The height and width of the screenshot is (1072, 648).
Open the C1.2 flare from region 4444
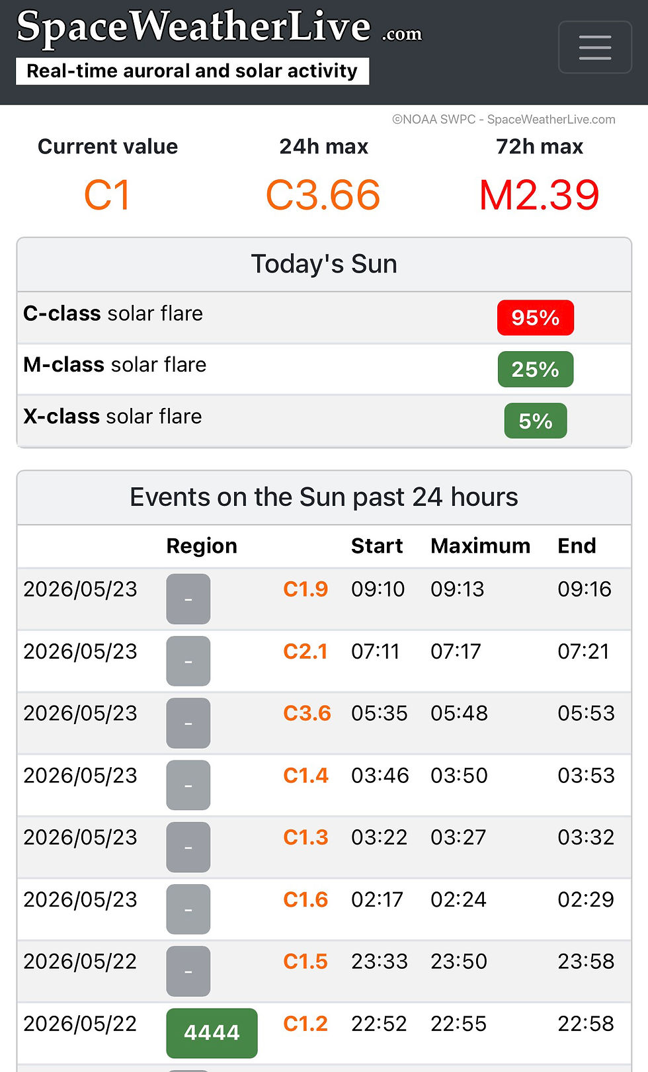pyautogui.click(x=305, y=1024)
